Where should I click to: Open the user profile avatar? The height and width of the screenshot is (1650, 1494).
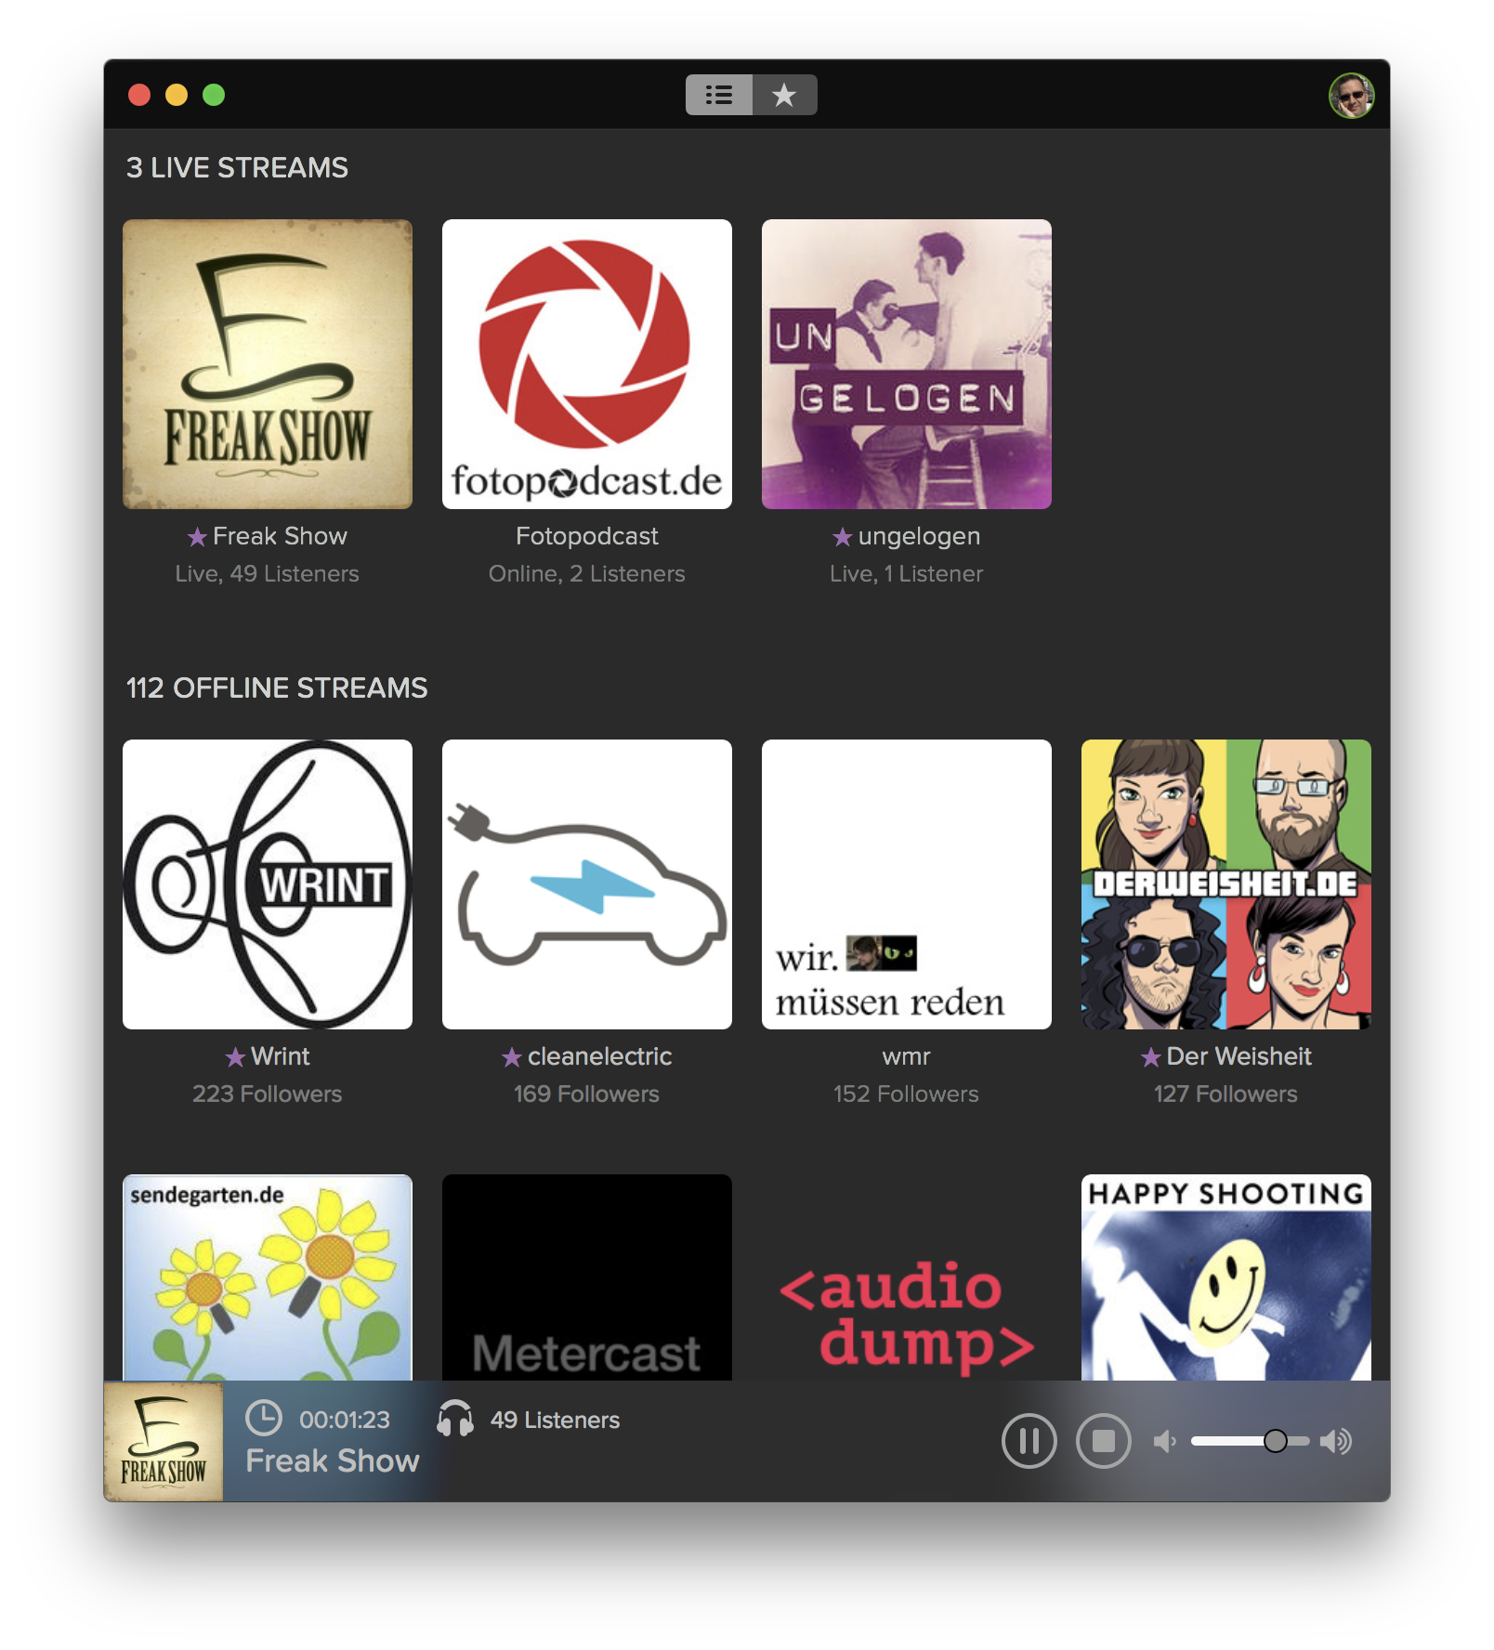[x=1351, y=96]
